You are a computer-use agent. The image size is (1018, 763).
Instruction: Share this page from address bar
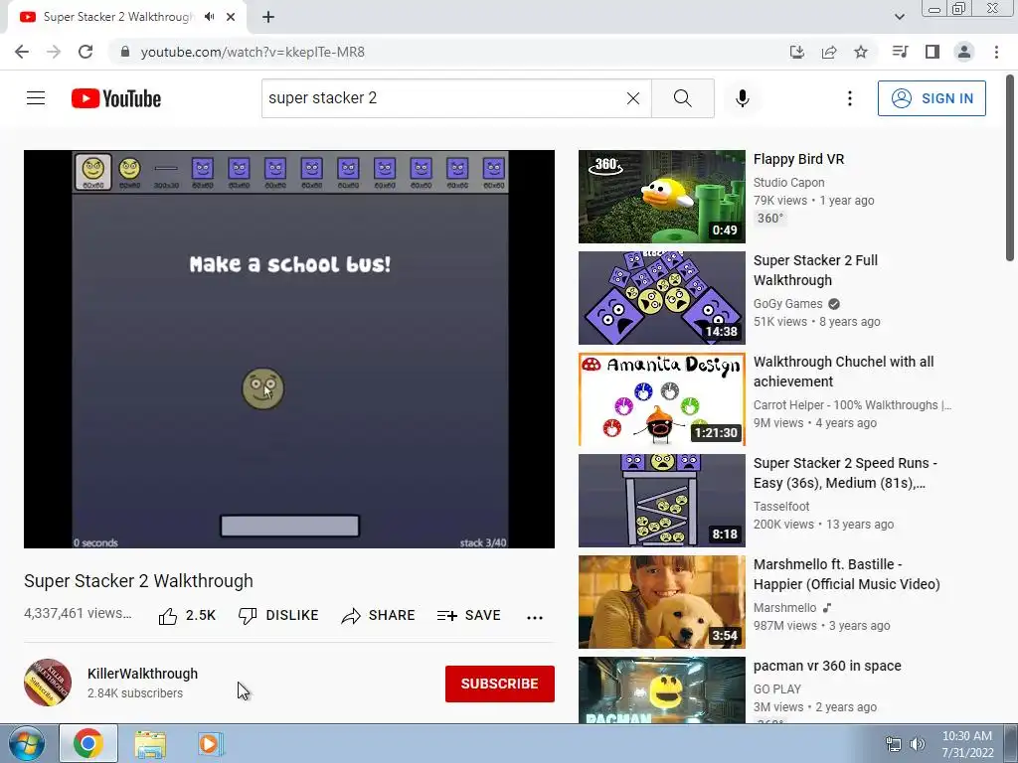tap(829, 52)
